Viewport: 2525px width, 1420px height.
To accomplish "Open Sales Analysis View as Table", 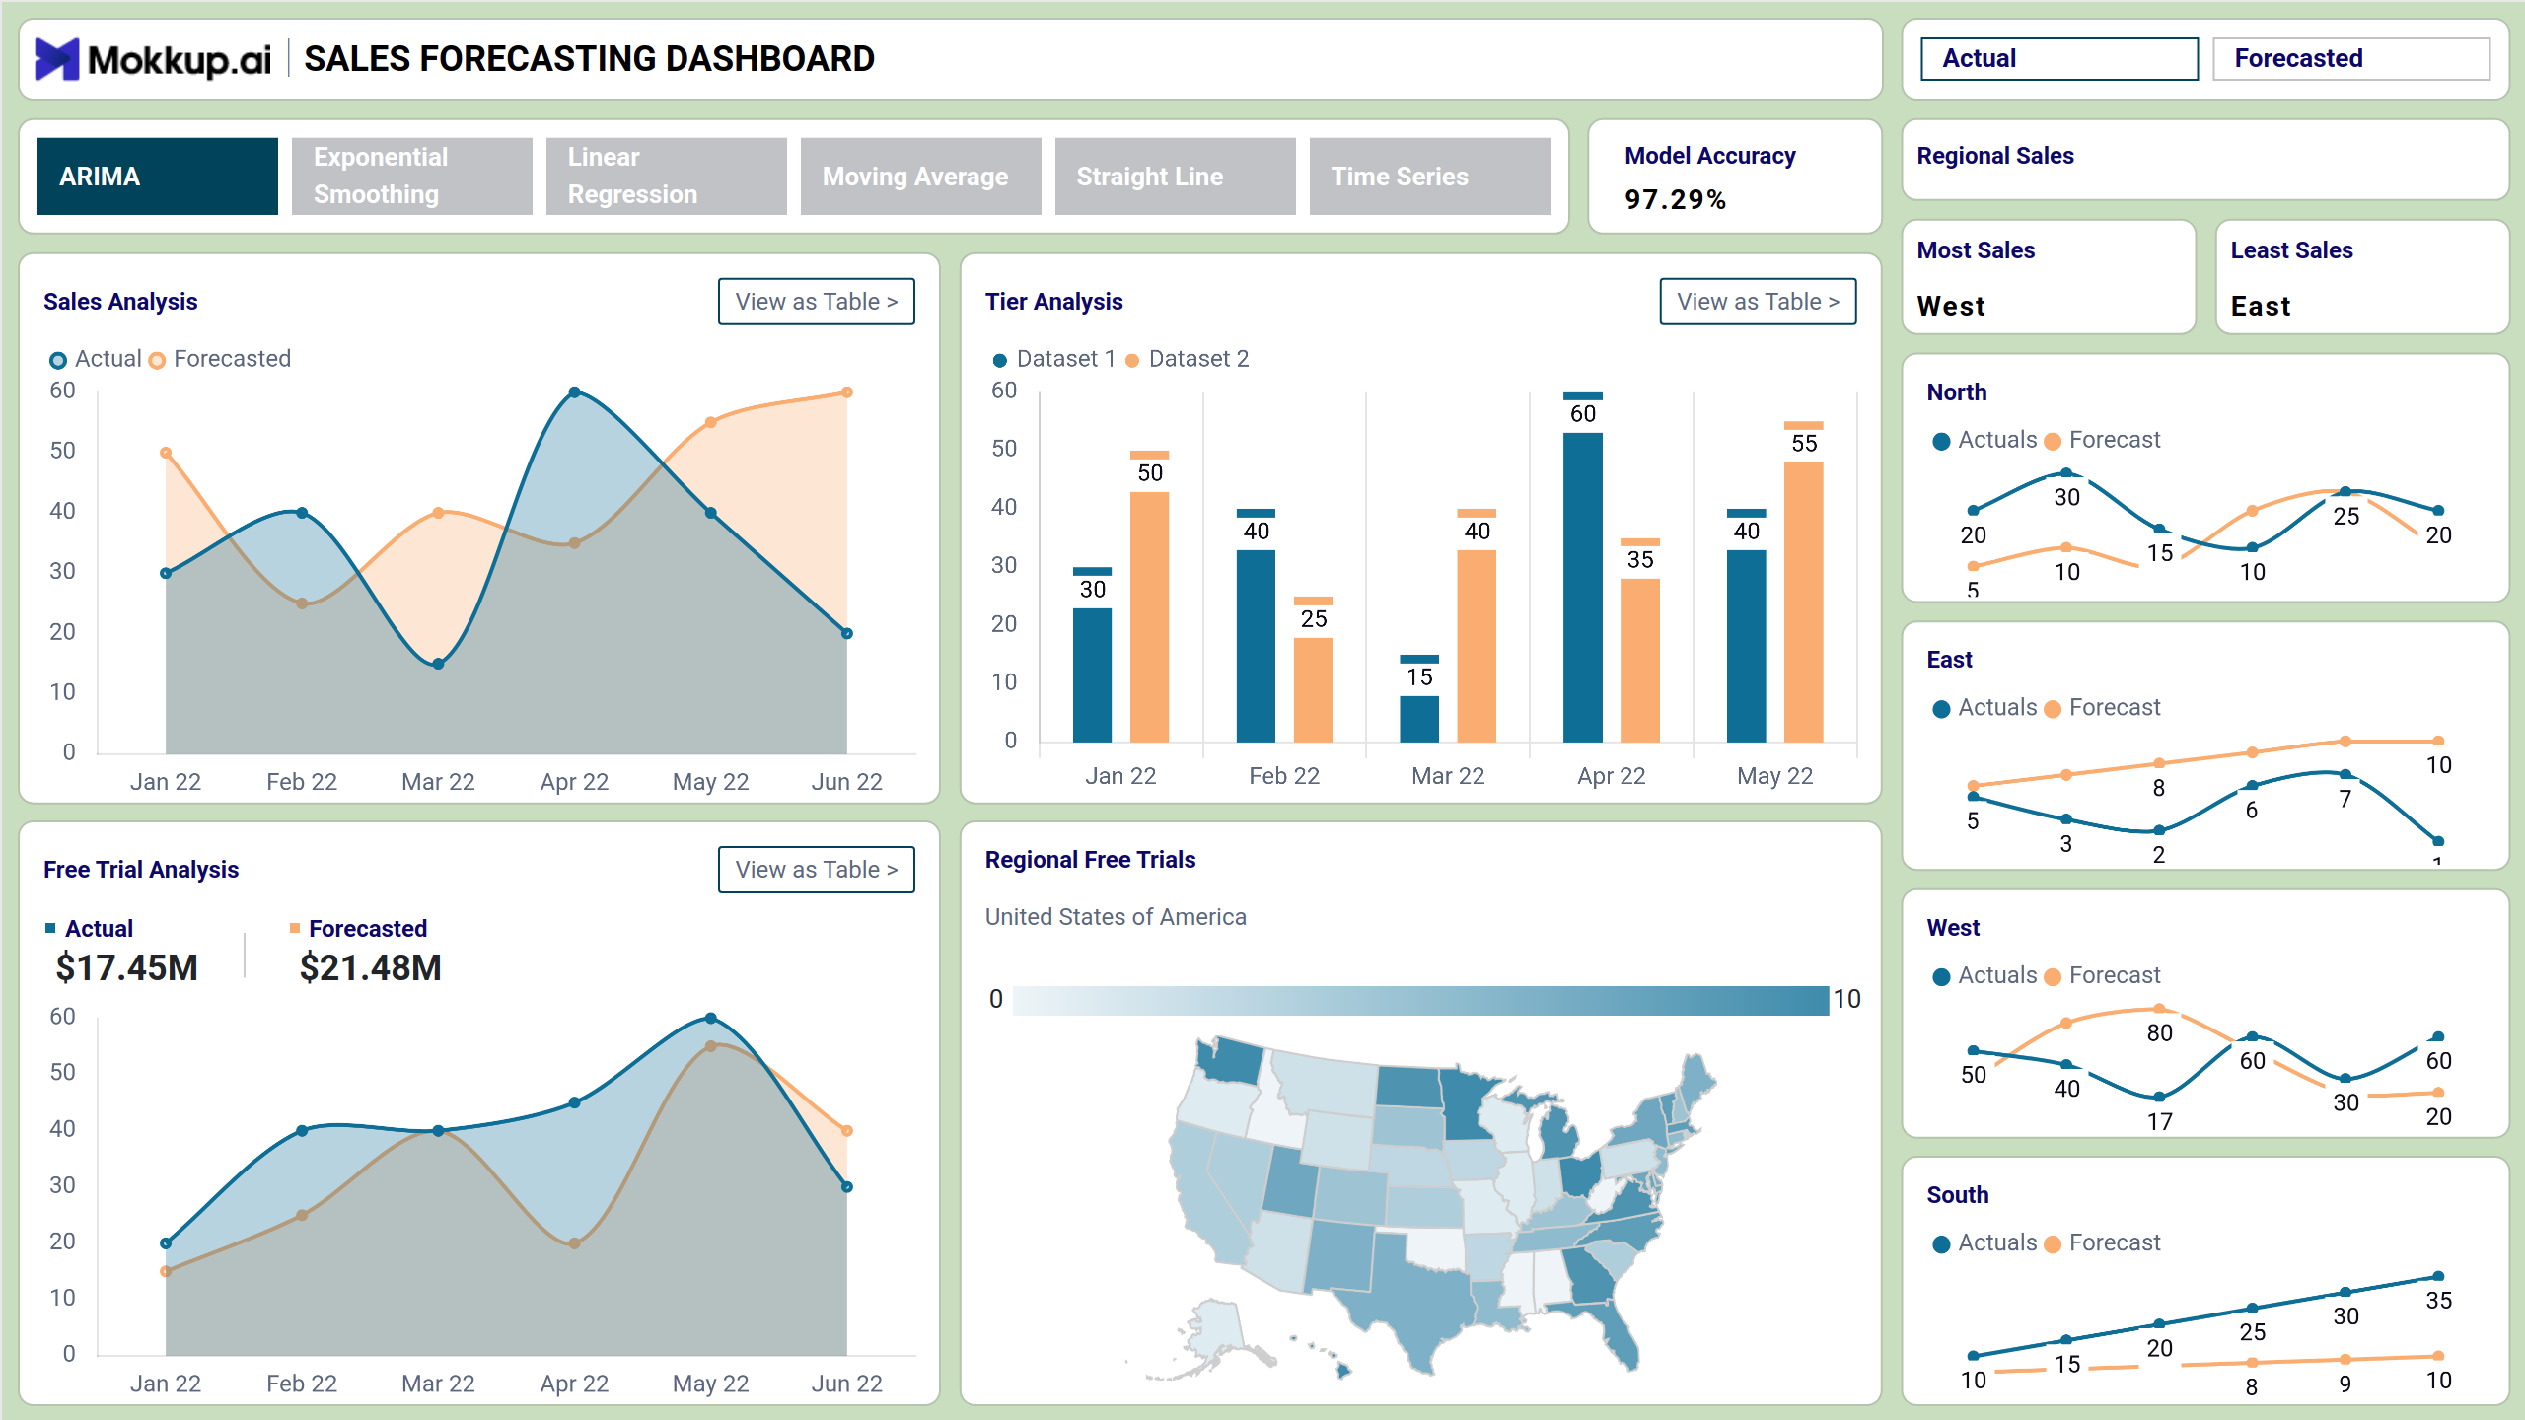I will tap(817, 302).
